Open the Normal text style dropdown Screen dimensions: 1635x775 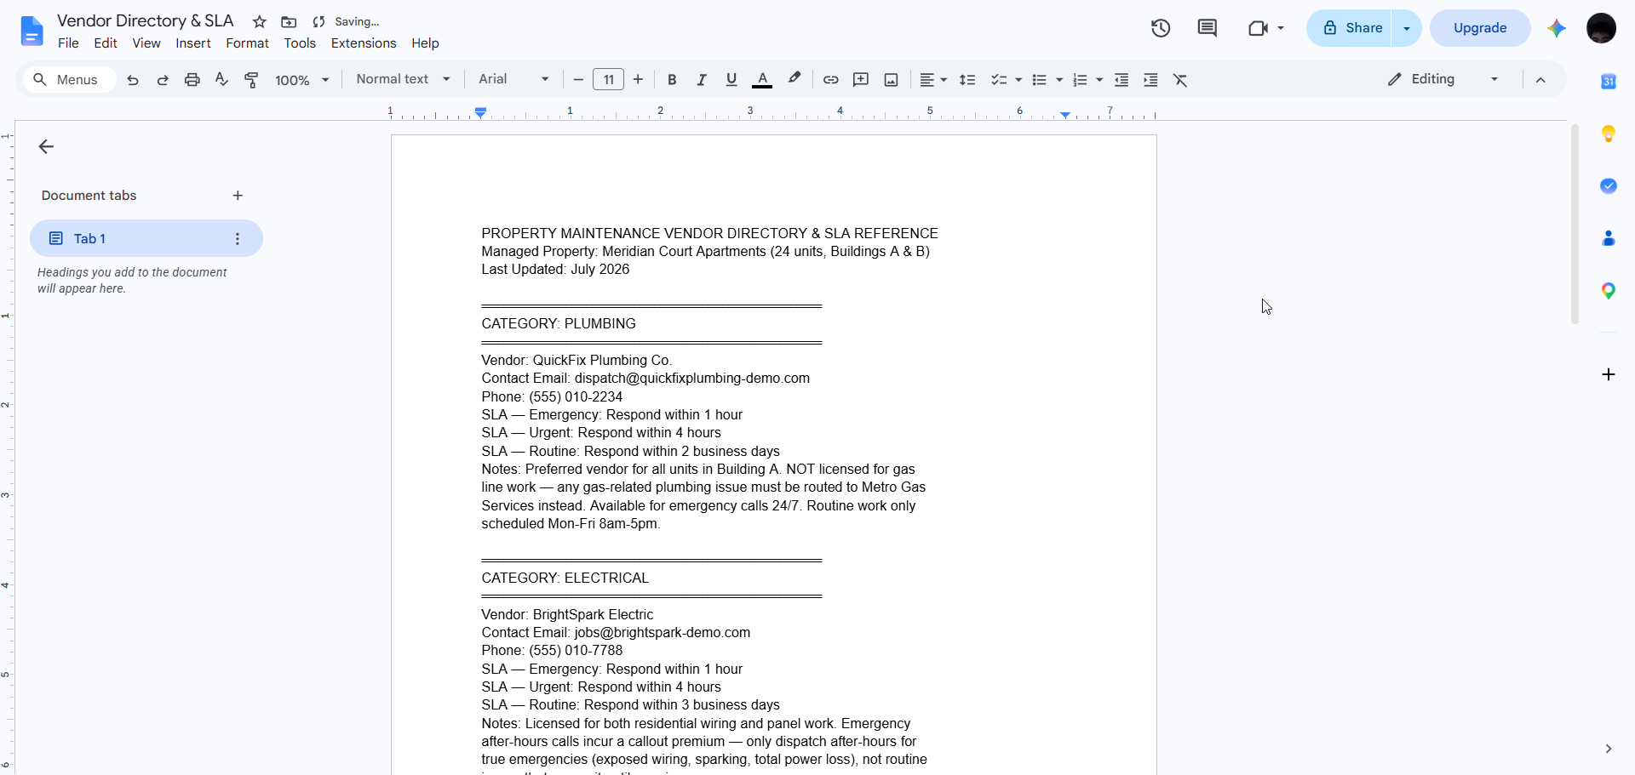pos(403,79)
